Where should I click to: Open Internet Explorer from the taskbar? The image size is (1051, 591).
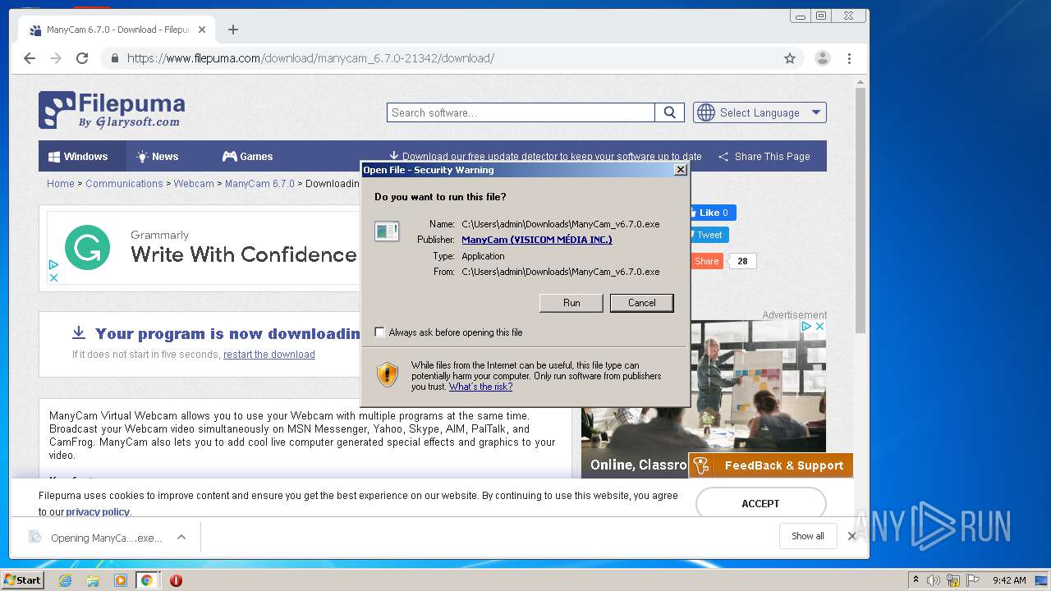point(65,580)
